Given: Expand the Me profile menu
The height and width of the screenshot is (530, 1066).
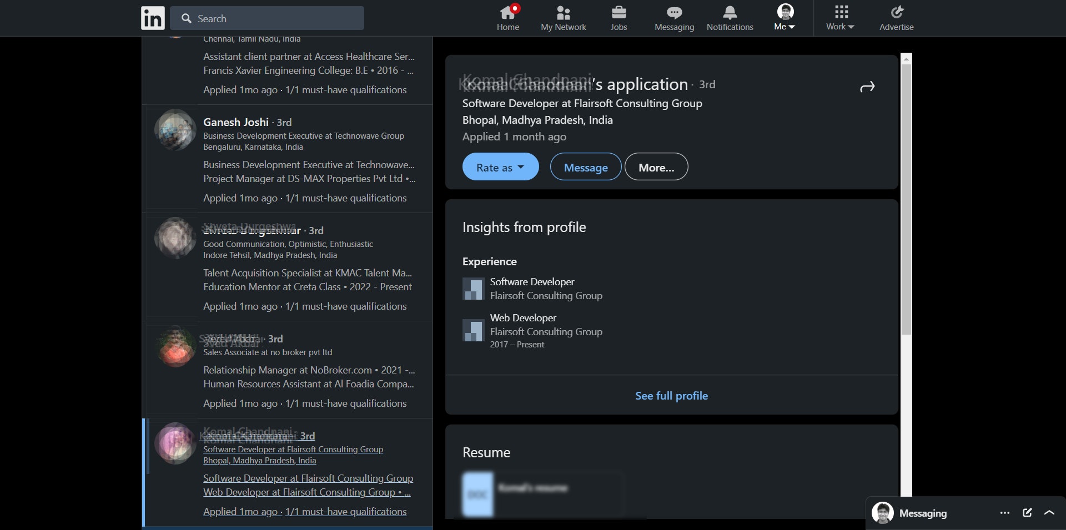Looking at the screenshot, I should click(x=785, y=18).
